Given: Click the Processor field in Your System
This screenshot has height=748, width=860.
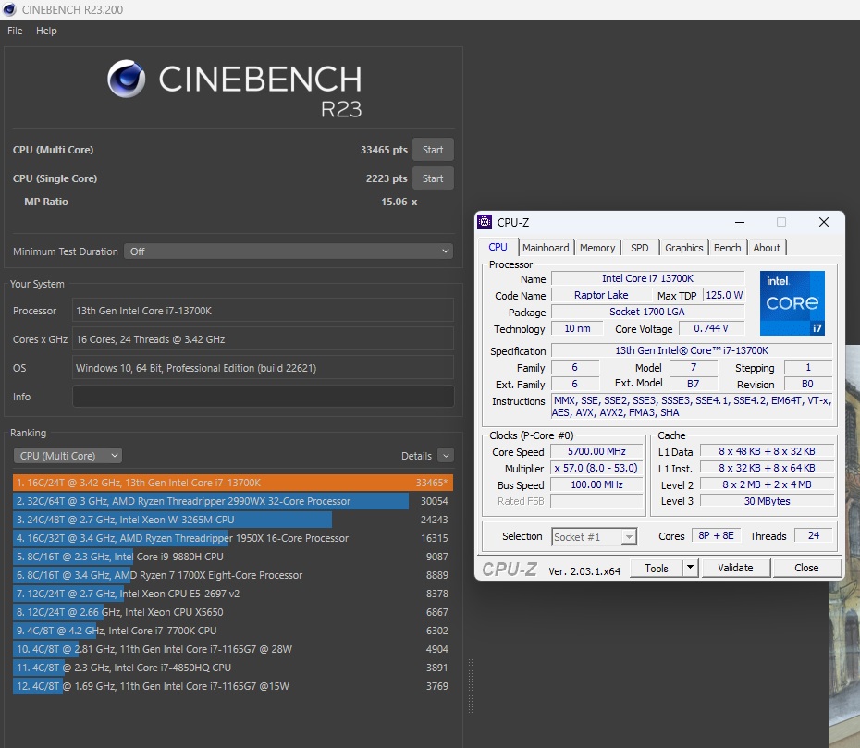Looking at the screenshot, I should coord(264,311).
